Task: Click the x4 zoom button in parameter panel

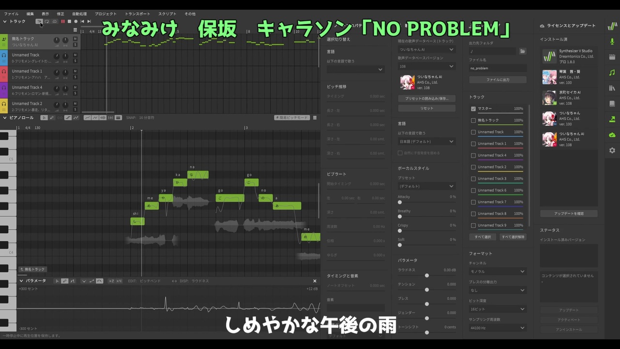Action: (118, 281)
